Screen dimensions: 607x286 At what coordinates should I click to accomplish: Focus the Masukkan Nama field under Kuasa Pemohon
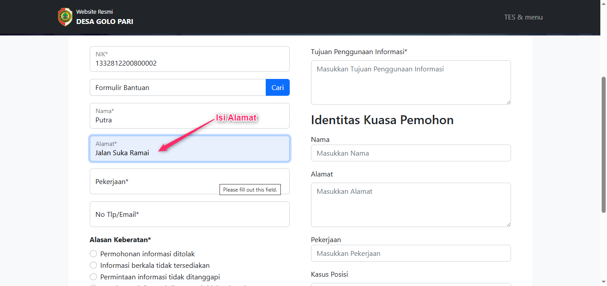coord(411,153)
